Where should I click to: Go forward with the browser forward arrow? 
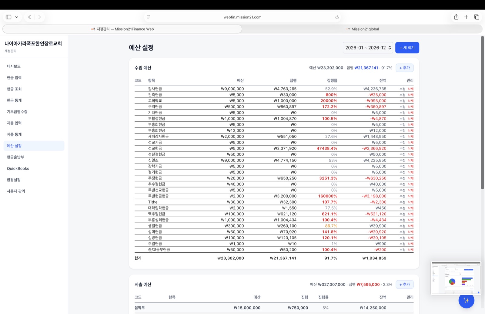coord(39,17)
